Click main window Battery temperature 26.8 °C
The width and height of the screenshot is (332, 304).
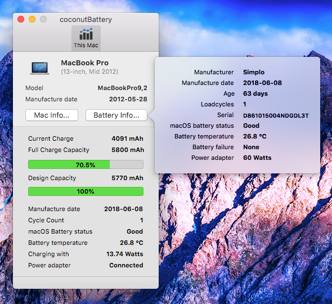tap(132, 243)
